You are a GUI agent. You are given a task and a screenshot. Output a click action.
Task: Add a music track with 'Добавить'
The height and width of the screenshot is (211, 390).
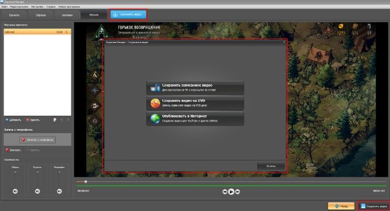[13, 120]
